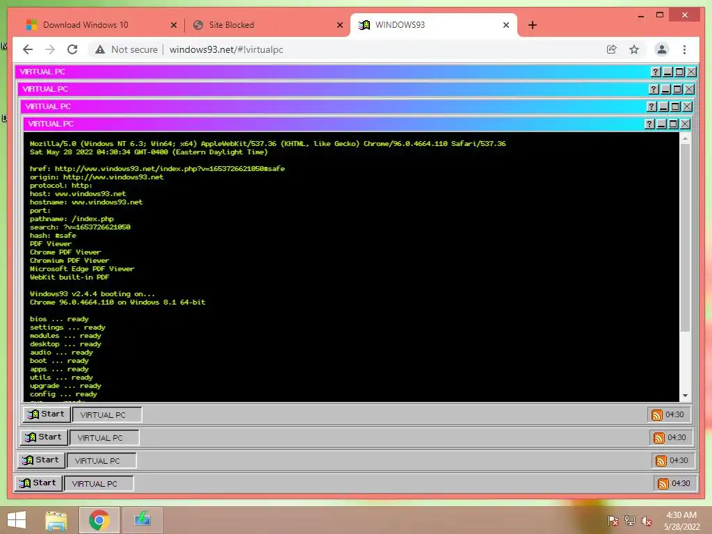
Task: Open the second nested Start menu
Action: (44, 437)
